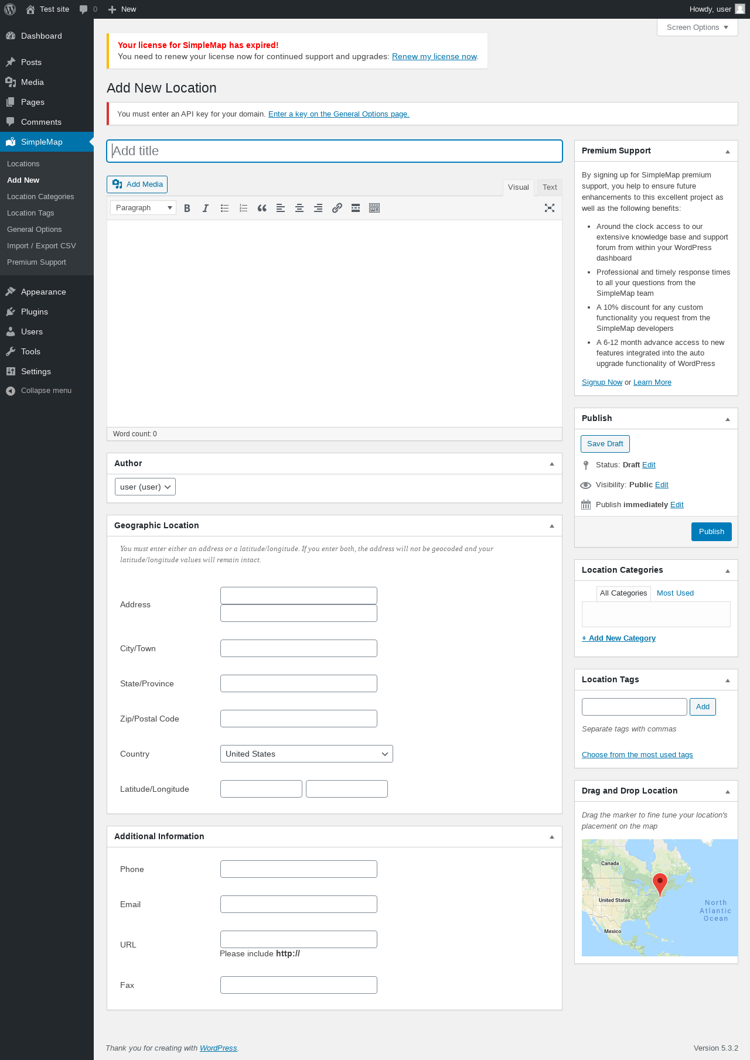Open Import / Export CSV submenu item
Image resolution: width=750 pixels, height=1060 pixels.
click(42, 246)
